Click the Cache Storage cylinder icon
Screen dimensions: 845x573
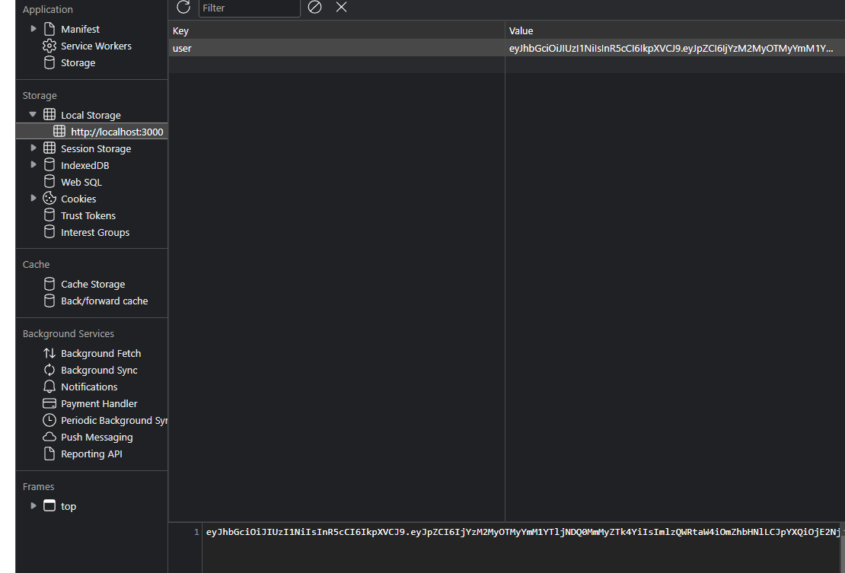[x=49, y=284]
